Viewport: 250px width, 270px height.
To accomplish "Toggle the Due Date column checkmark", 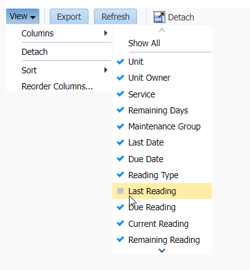I will [x=162, y=159].
